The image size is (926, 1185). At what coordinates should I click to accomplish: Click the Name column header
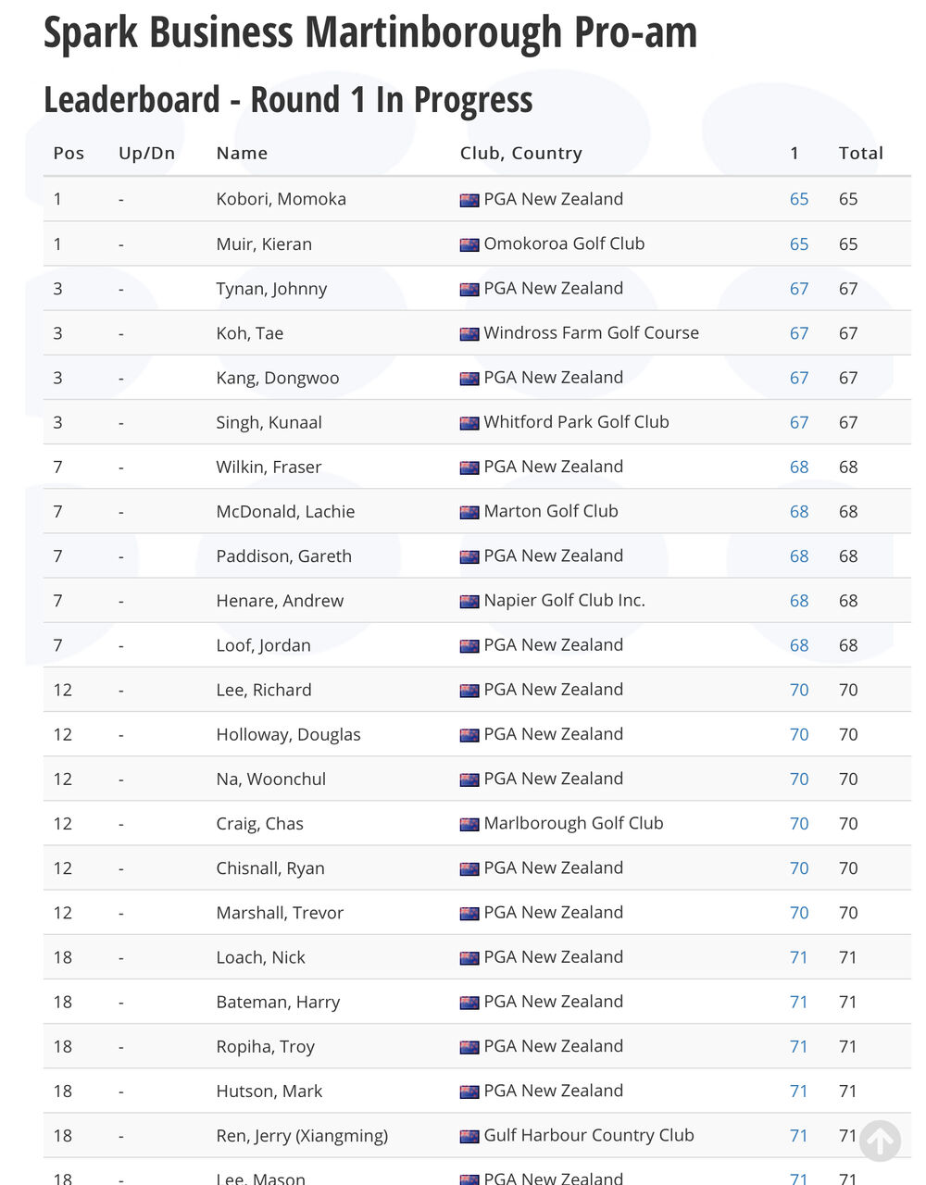[x=242, y=154]
